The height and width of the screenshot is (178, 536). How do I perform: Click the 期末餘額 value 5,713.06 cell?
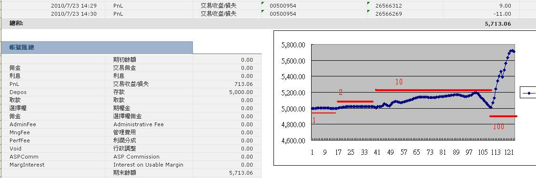[x=241, y=173]
